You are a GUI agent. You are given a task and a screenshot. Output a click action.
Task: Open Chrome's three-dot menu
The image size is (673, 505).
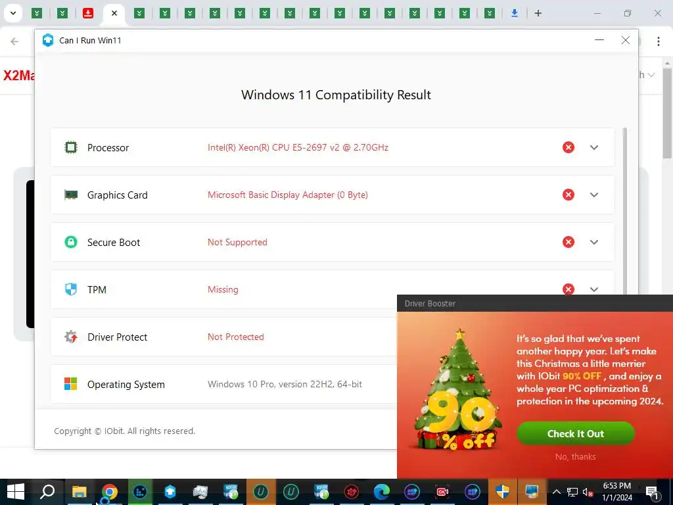[x=659, y=41]
